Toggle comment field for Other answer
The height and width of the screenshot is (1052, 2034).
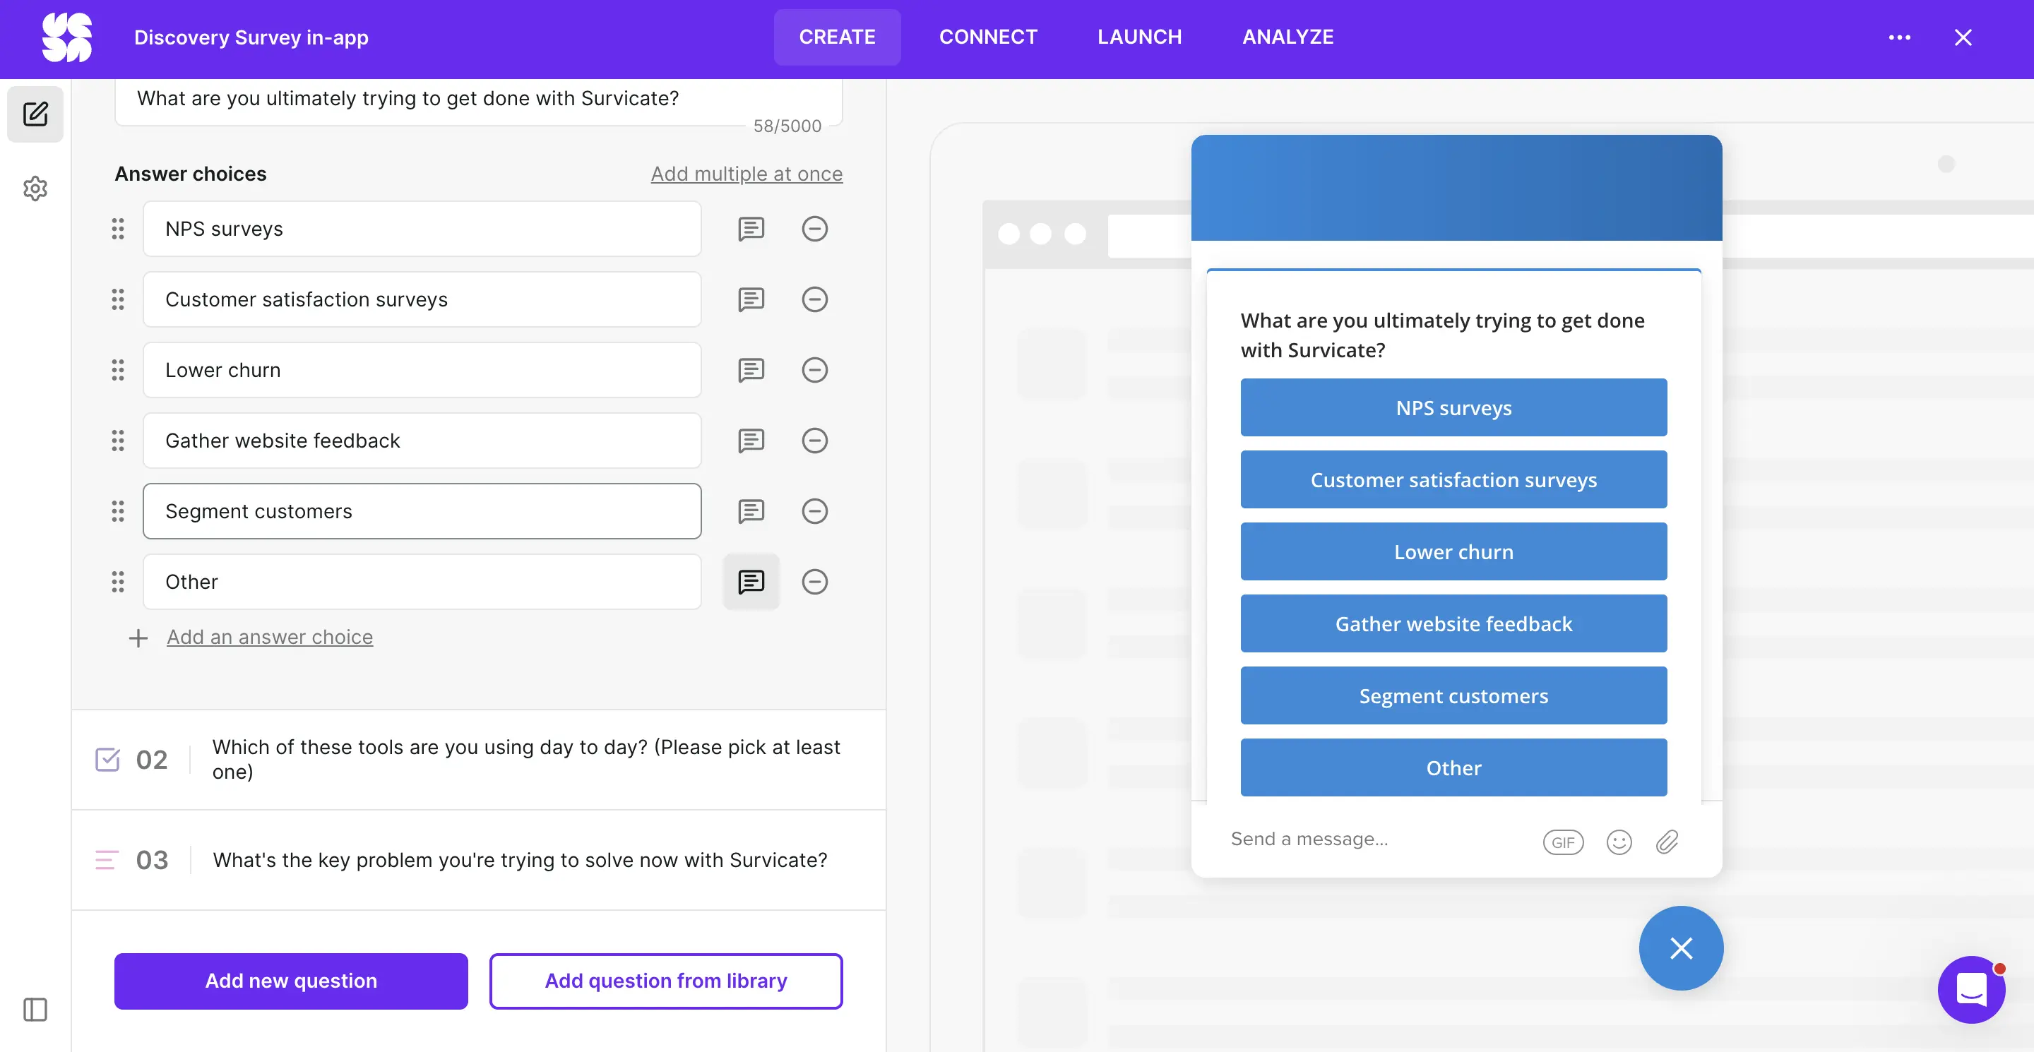coord(750,582)
